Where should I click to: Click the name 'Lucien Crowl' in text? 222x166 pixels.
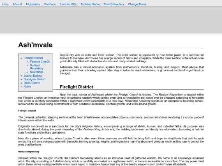(72, 139)
